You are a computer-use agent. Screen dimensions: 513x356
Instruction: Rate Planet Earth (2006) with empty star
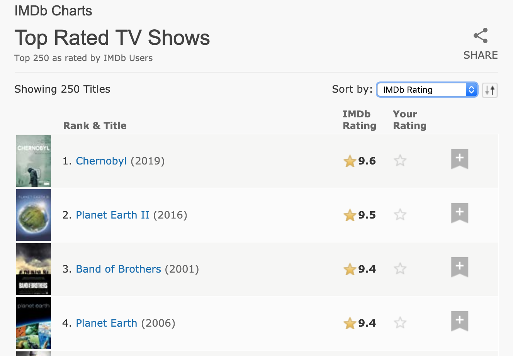click(x=400, y=323)
